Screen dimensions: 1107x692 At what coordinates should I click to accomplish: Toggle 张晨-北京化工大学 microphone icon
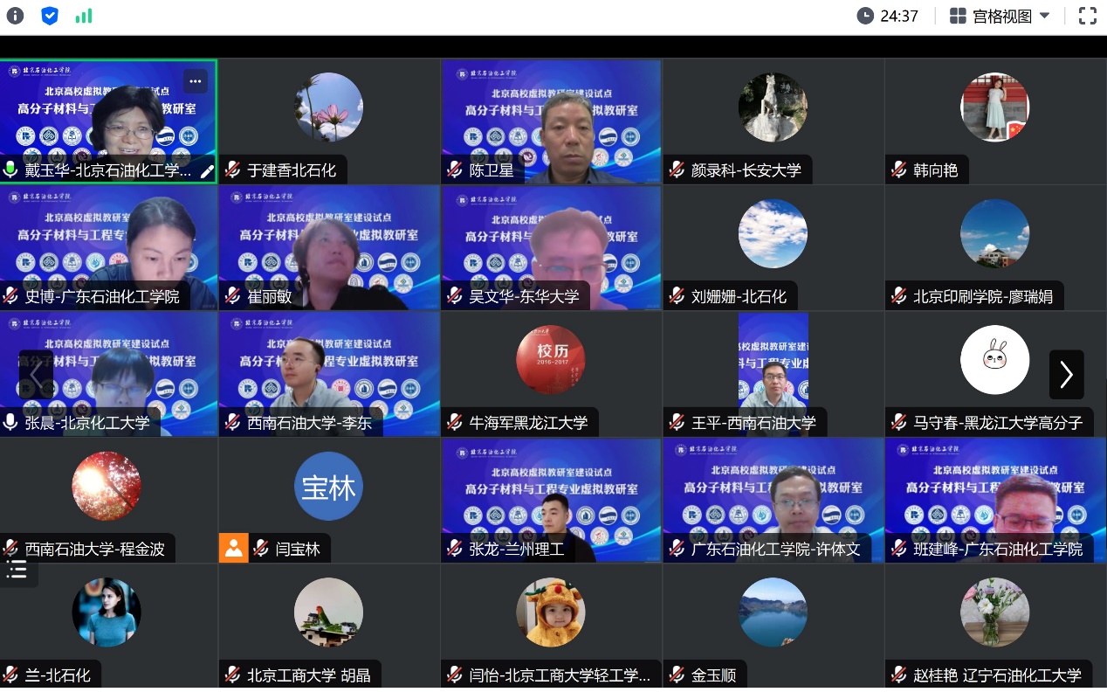(x=11, y=422)
